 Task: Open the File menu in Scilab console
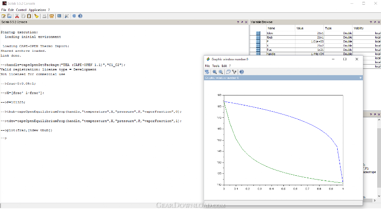[x=4, y=10]
